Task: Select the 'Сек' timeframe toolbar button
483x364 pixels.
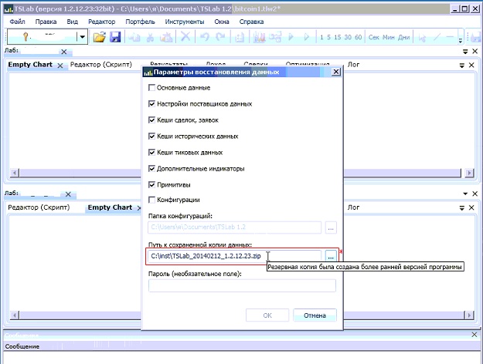Action: pyautogui.click(x=374, y=37)
